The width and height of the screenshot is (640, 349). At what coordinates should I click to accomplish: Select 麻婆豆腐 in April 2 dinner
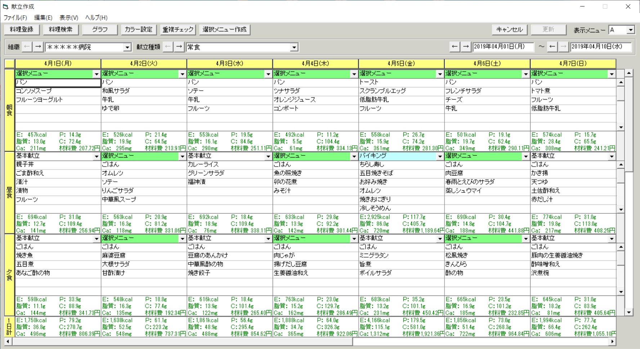(144, 255)
